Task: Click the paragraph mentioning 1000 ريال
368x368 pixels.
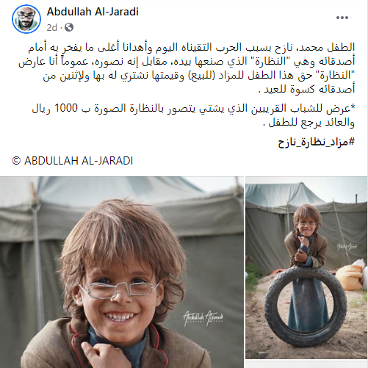Action: tap(193, 115)
